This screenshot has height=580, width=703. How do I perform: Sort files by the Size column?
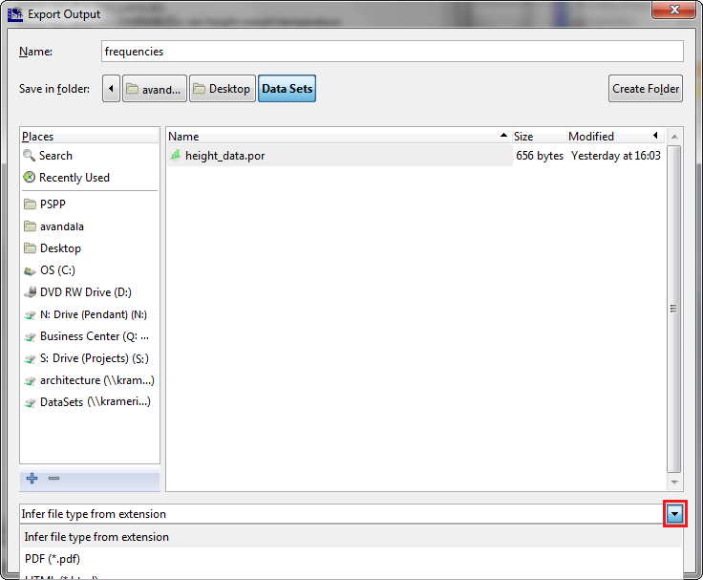[x=540, y=136]
